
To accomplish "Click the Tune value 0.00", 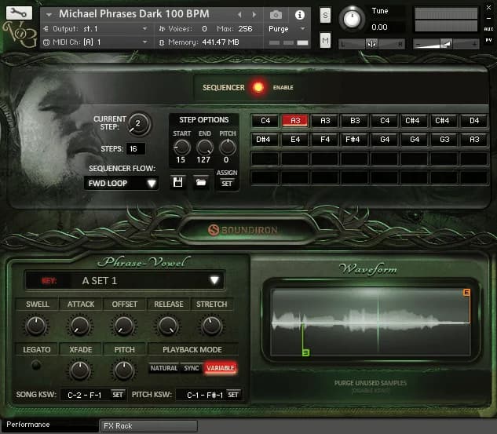I will click(379, 27).
